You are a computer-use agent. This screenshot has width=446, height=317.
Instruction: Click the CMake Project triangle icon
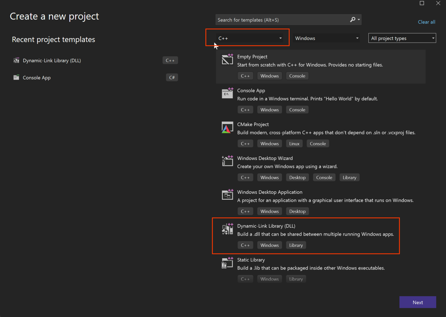(227, 128)
